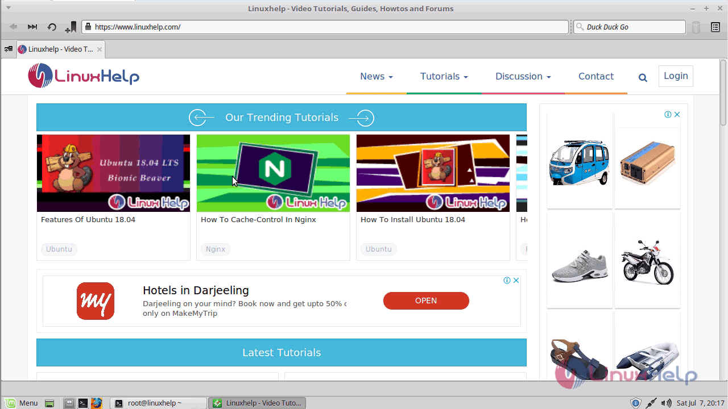Expand the Tutorials dropdown menu
Viewport: 728px width, 409px height.
coord(444,77)
